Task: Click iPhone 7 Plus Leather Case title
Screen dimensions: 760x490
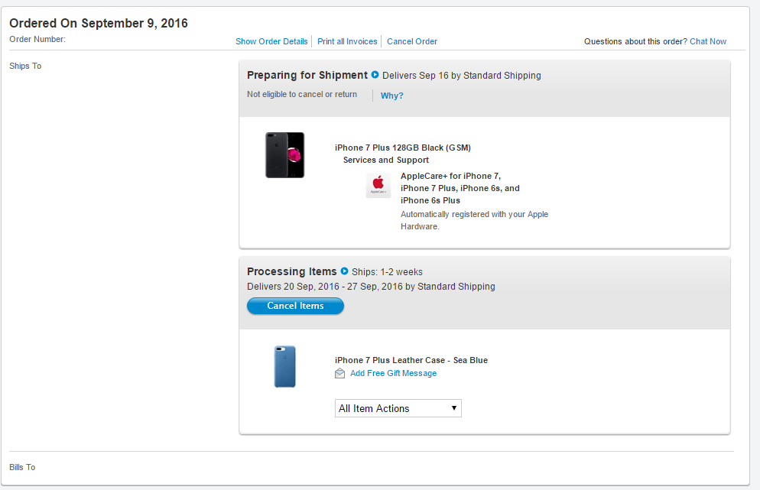Action: click(x=411, y=360)
